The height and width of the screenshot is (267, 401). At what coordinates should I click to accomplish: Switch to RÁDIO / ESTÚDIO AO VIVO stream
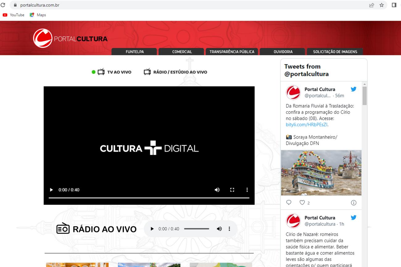pyautogui.click(x=180, y=72)
